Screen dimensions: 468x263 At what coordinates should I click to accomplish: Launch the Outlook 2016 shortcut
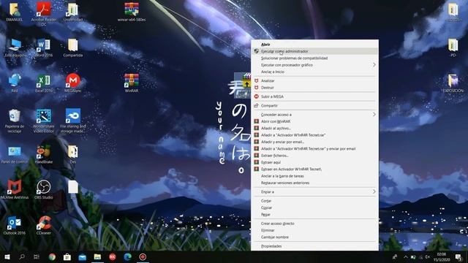14,225
